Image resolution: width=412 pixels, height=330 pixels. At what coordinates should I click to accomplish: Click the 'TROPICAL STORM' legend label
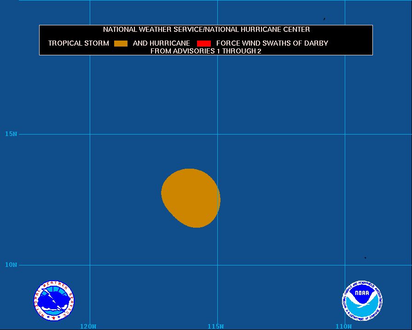click(x=78, y=43)
